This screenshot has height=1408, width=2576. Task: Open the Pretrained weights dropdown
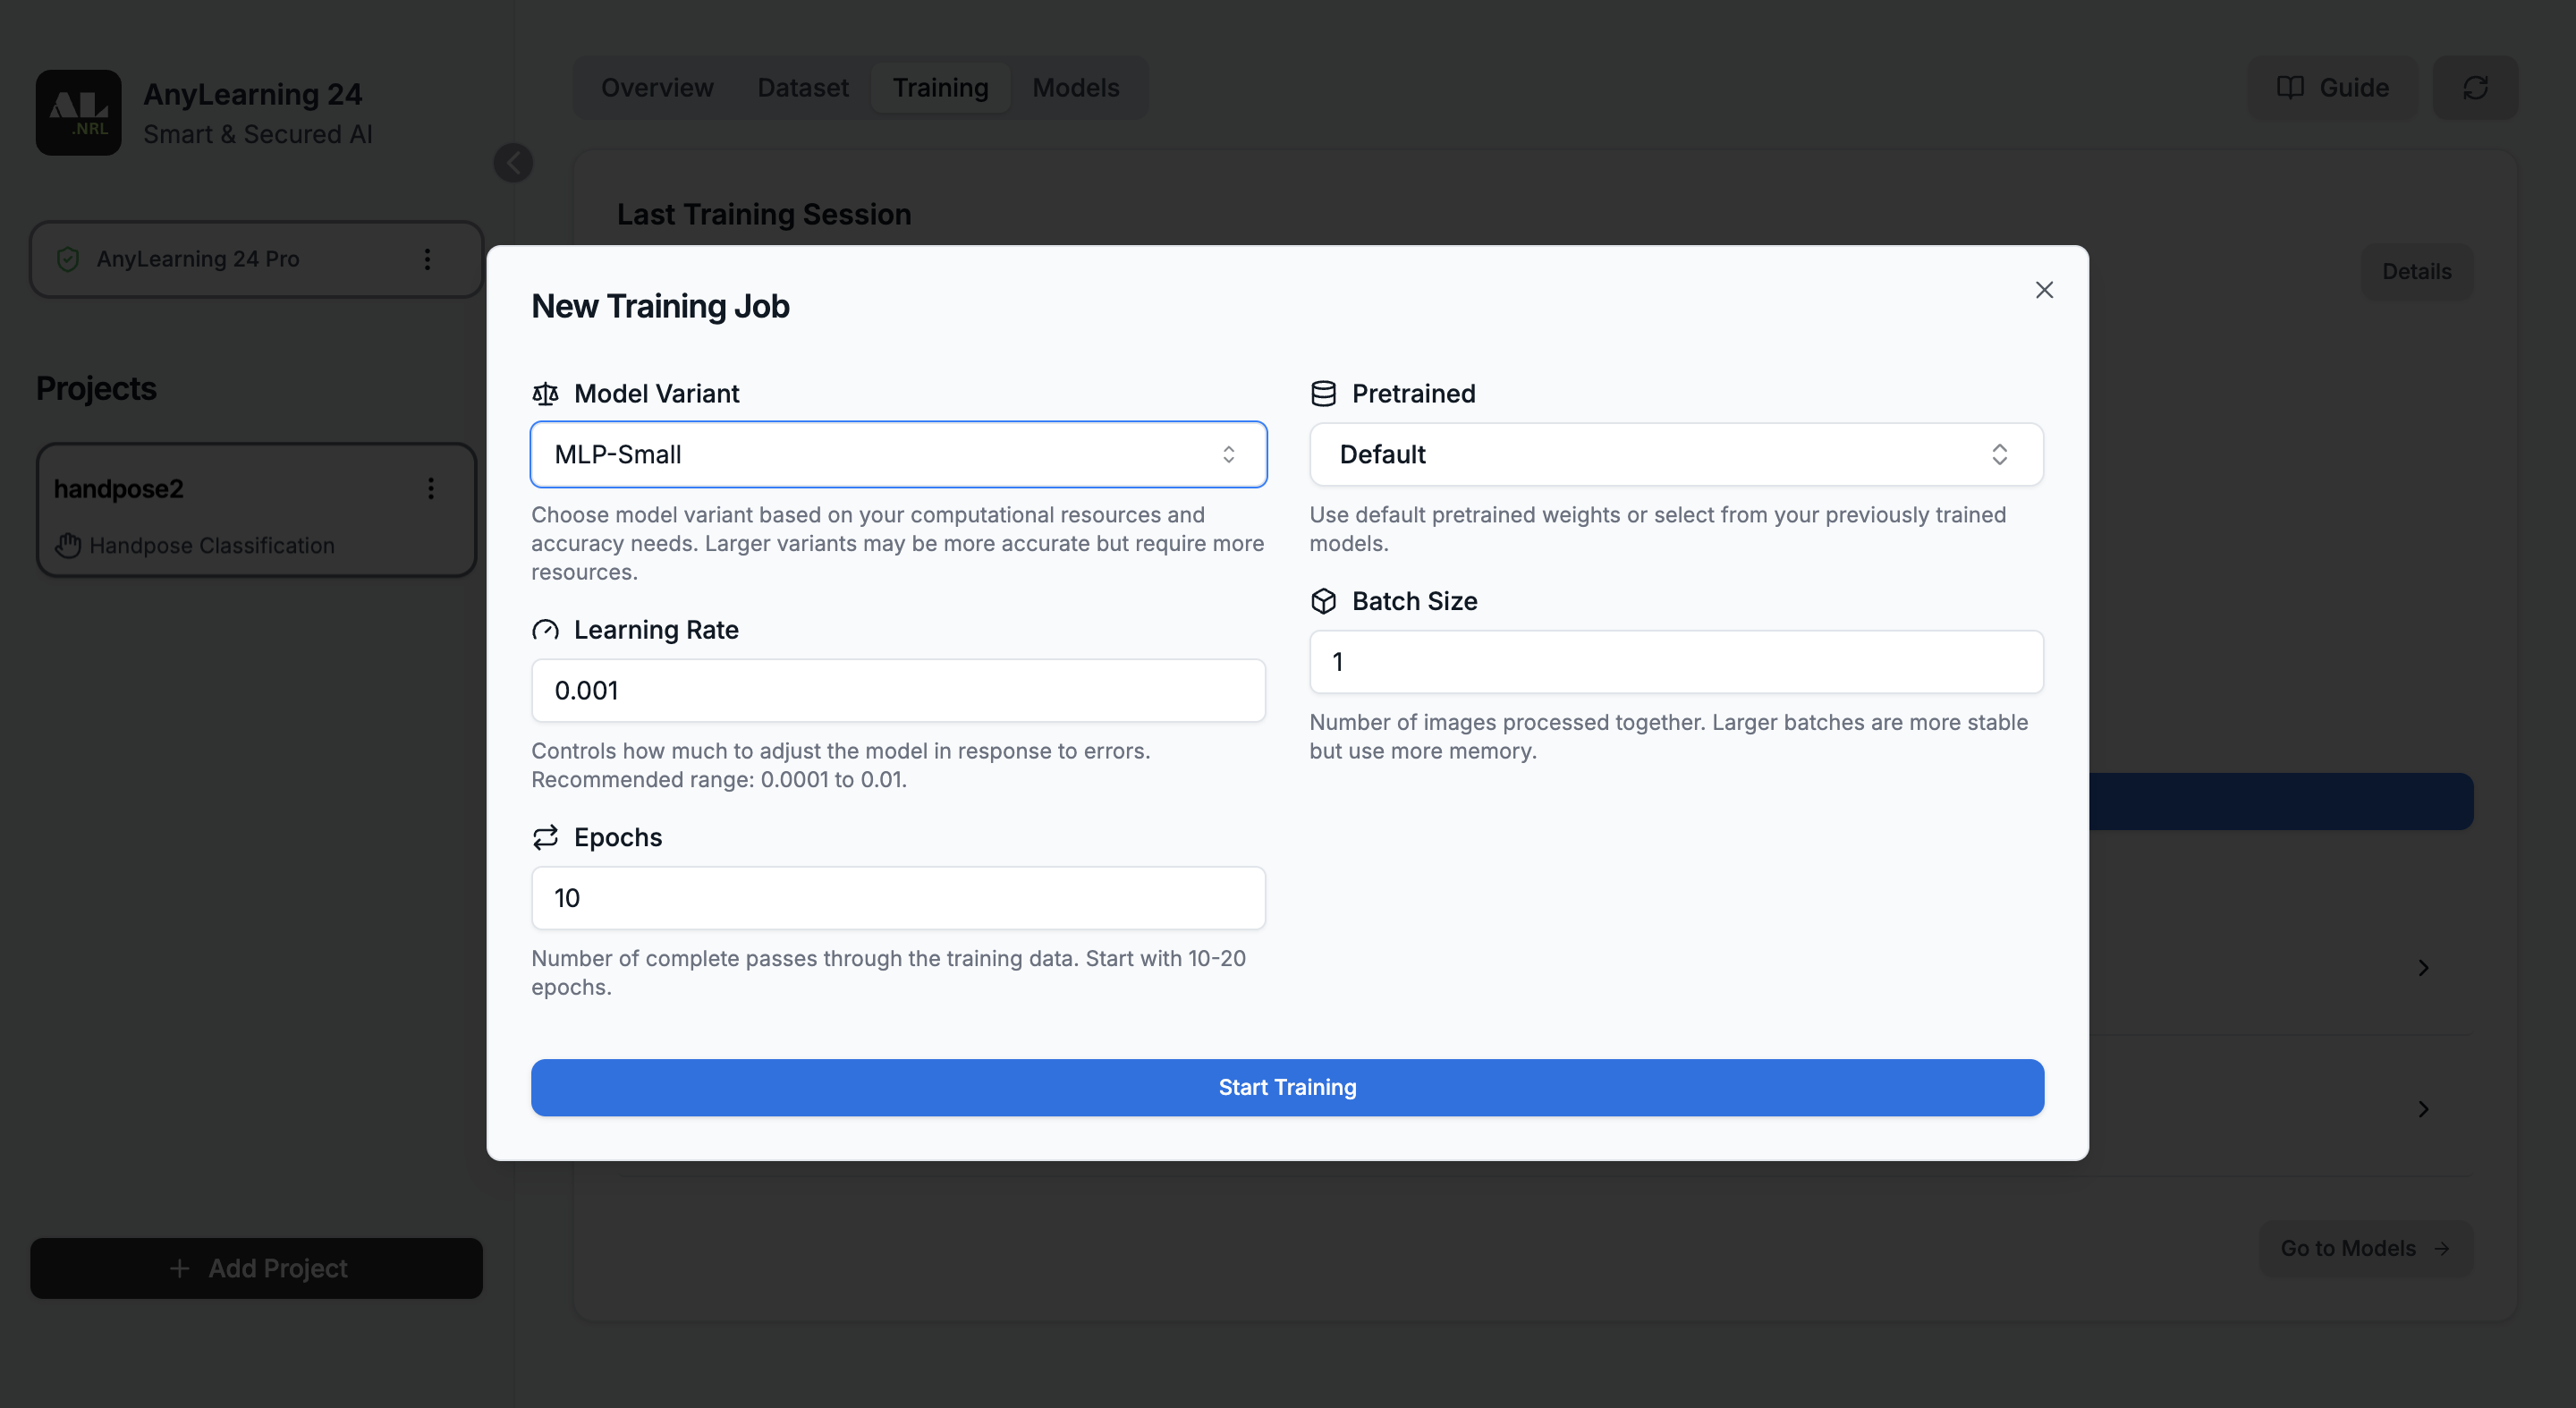[1676, 454]
